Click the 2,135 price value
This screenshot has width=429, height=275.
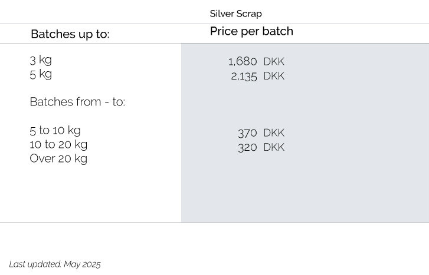point(244,76)
